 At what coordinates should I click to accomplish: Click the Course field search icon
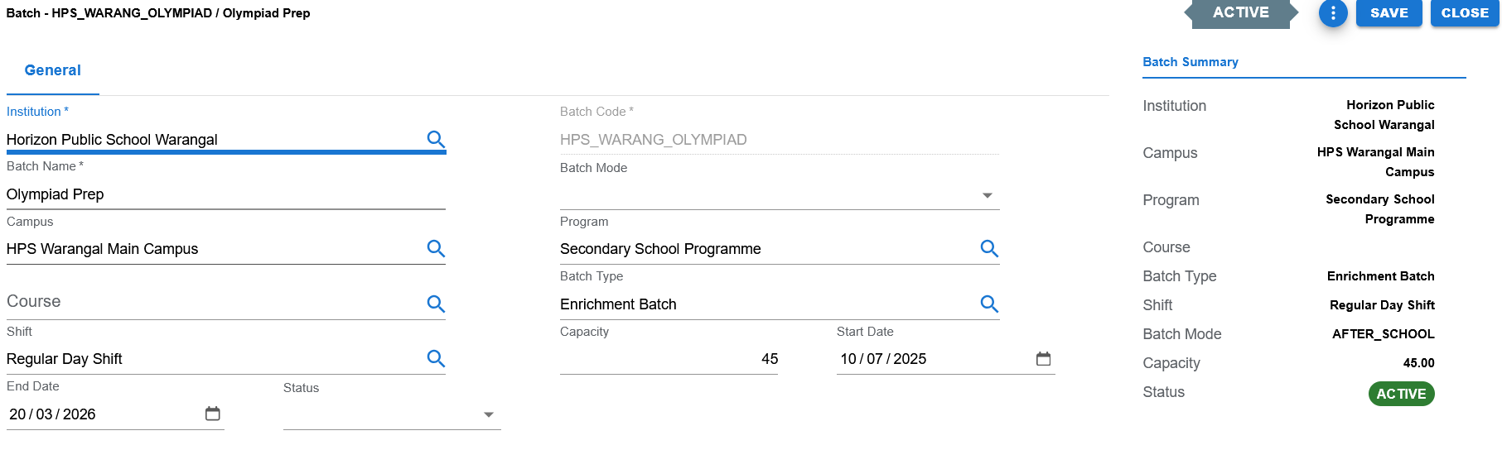[436, 304]
